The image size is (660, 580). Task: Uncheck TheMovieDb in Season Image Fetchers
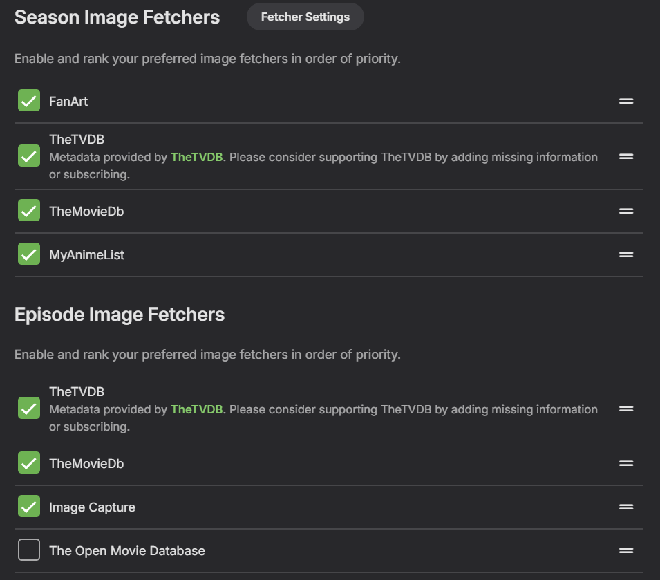point(29,210)
